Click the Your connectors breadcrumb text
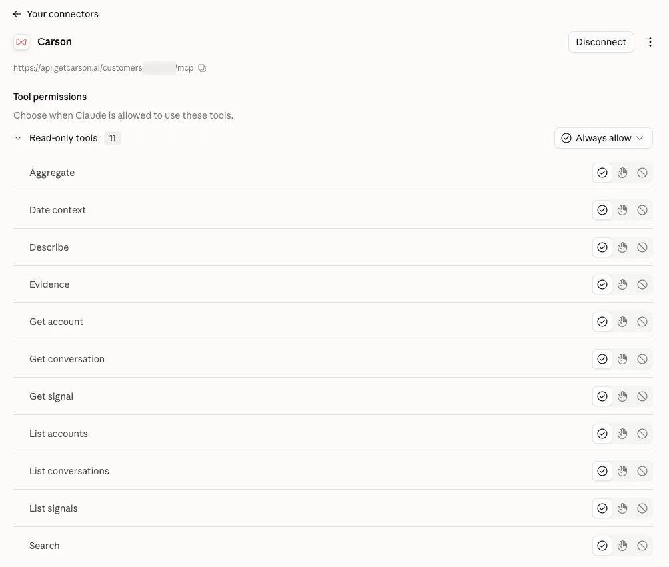Viewport: 669px width, 567px height. pos(62,14)
